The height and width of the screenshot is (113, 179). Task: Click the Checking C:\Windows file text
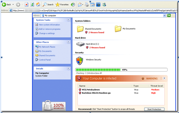pos(89,73)
